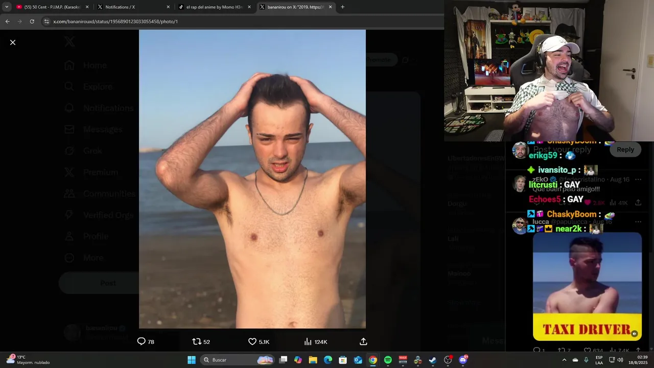Open the OneDrive cloud tray icon
This screenshot has height=368, width=654.
(x=575, y=360)
